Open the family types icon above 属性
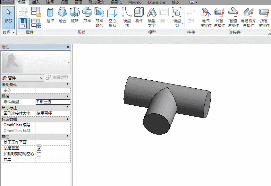The height and width of the screenshot is (186, 271). 23,12
